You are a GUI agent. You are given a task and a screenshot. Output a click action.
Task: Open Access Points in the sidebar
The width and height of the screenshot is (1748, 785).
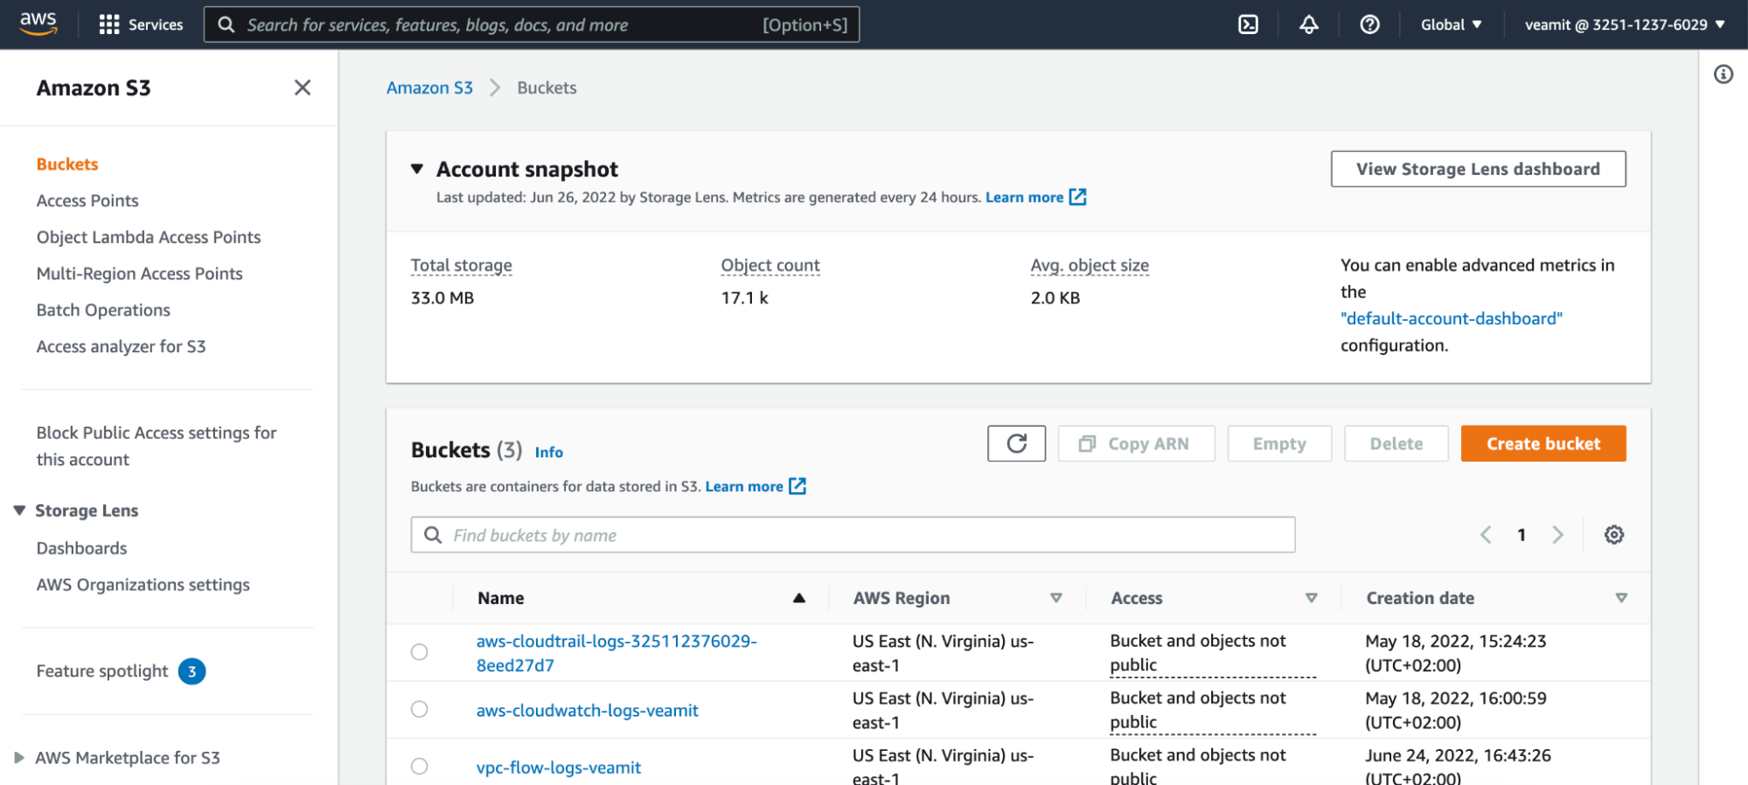(x=87, y=200)
